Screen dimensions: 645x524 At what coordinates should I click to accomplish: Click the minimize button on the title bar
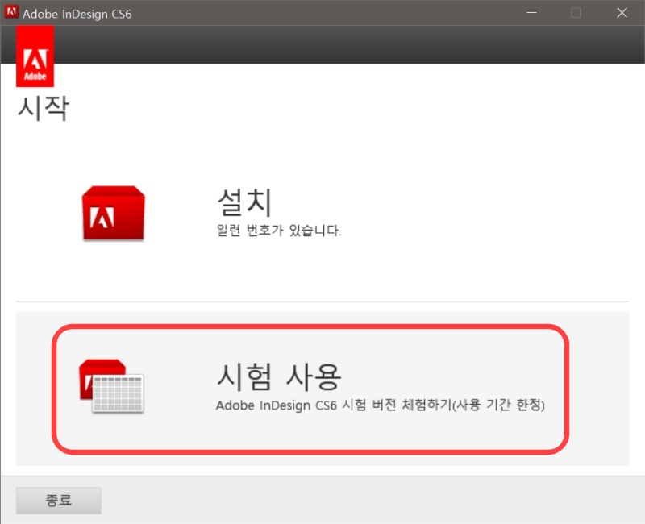coord(531,13)
